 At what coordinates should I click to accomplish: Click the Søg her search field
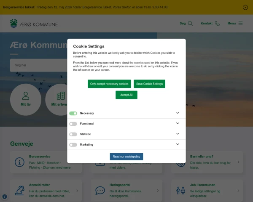[x=39, y=65]
